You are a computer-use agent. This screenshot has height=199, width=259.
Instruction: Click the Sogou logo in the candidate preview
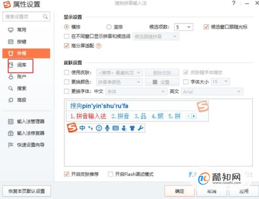(x=203, y=107)
